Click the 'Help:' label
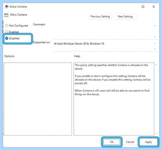 (x=77, y=56)
